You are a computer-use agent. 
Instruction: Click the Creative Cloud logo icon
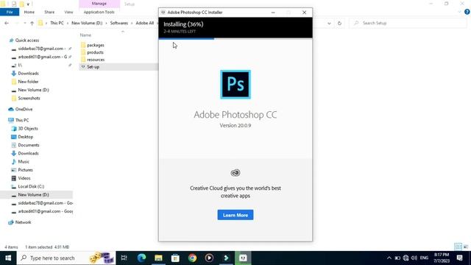pos(235,173)
